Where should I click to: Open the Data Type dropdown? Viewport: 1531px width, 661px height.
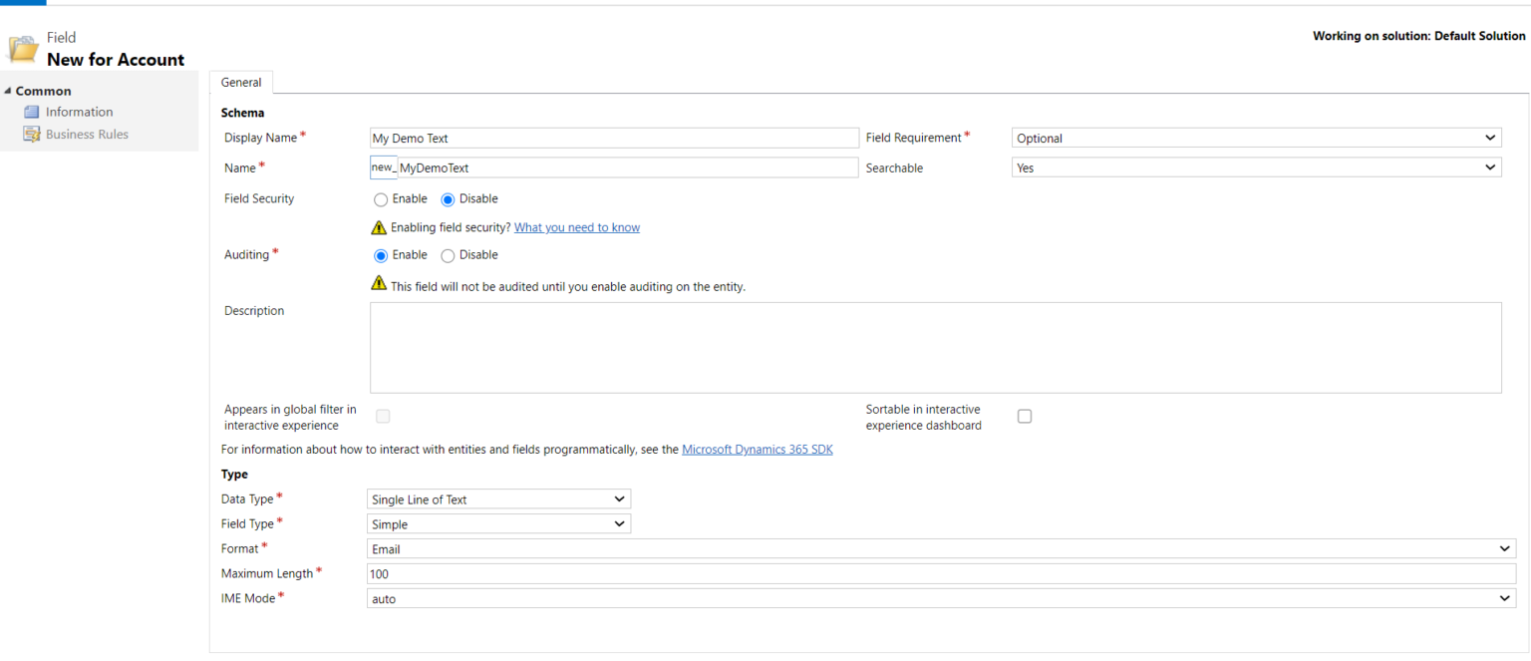click(x=498, y=499)
